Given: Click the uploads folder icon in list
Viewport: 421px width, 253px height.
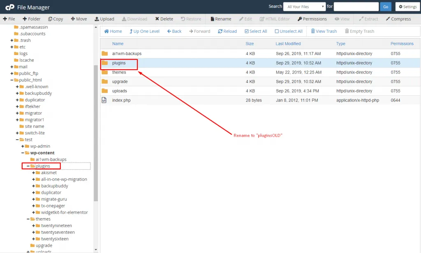Looking at the screenshot, I should 105,91.
